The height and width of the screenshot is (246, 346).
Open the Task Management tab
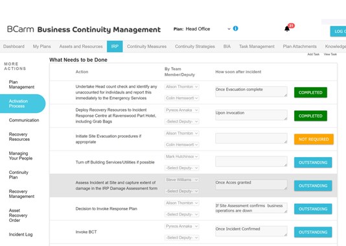click(257, 47)
